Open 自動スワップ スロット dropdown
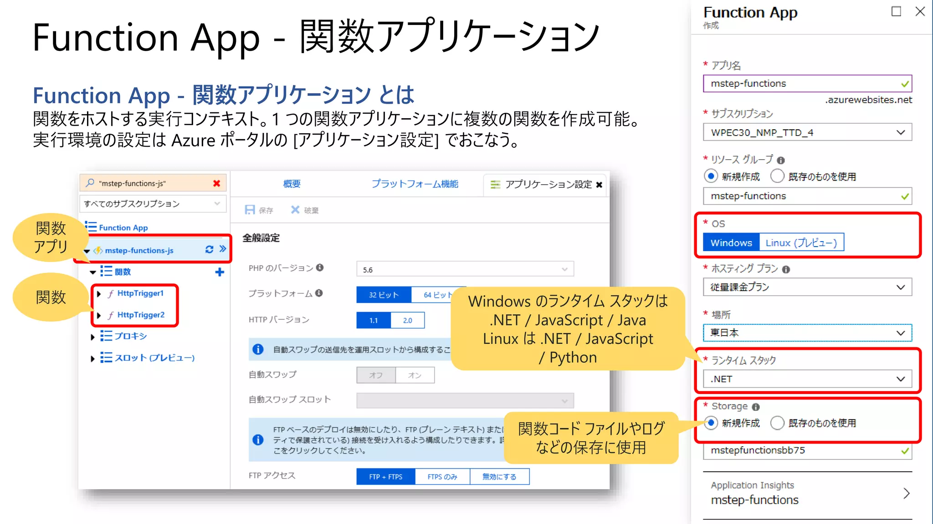933x524 pixels. [465, 401]
